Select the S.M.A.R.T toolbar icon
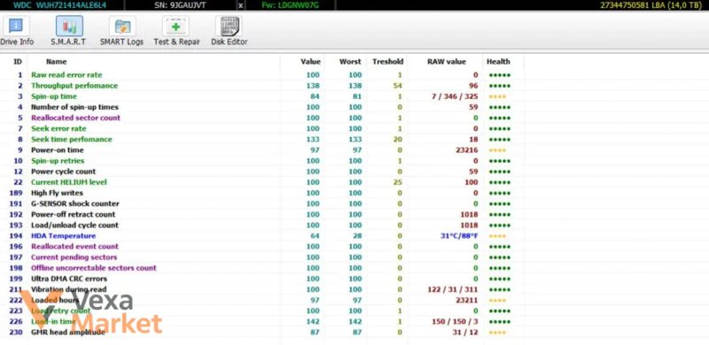Image resolution: width=709 pixels, height=345 pixels. coord(69,31)
